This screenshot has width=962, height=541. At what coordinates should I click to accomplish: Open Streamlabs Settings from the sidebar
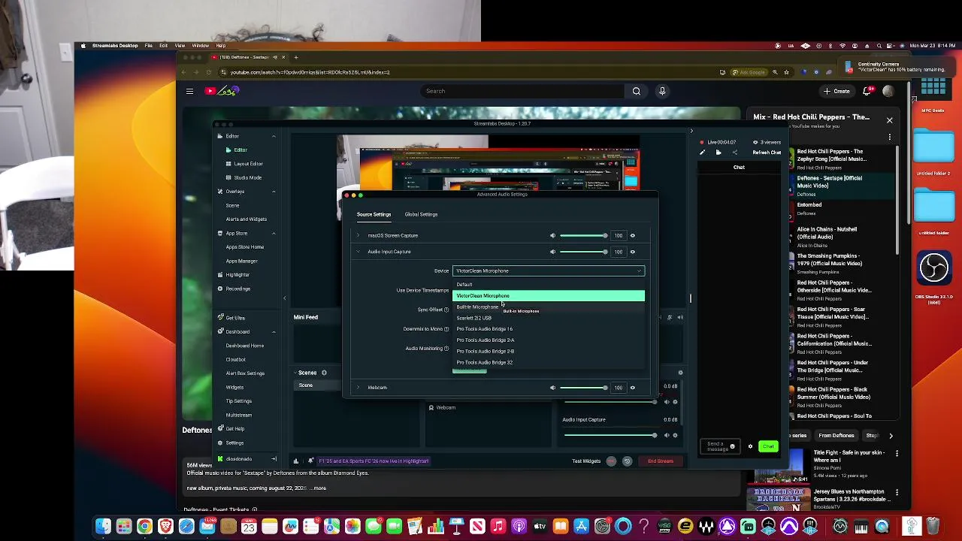(234, 443)
